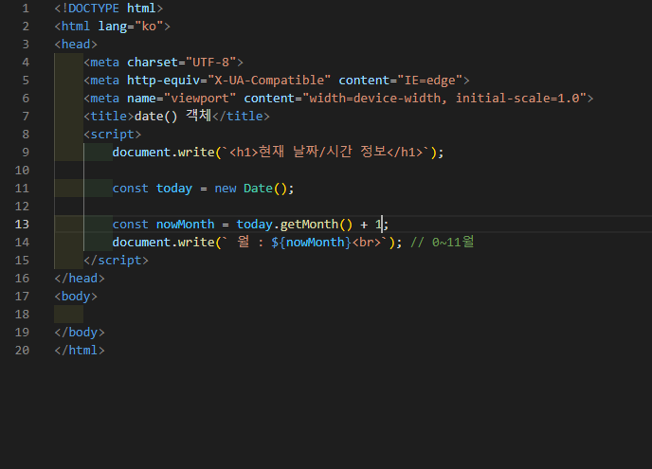Click the "viewport" name value

click(200, 99)
